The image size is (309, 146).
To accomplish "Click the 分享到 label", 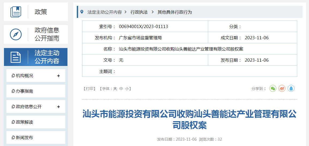I will [x=259, y=89].
